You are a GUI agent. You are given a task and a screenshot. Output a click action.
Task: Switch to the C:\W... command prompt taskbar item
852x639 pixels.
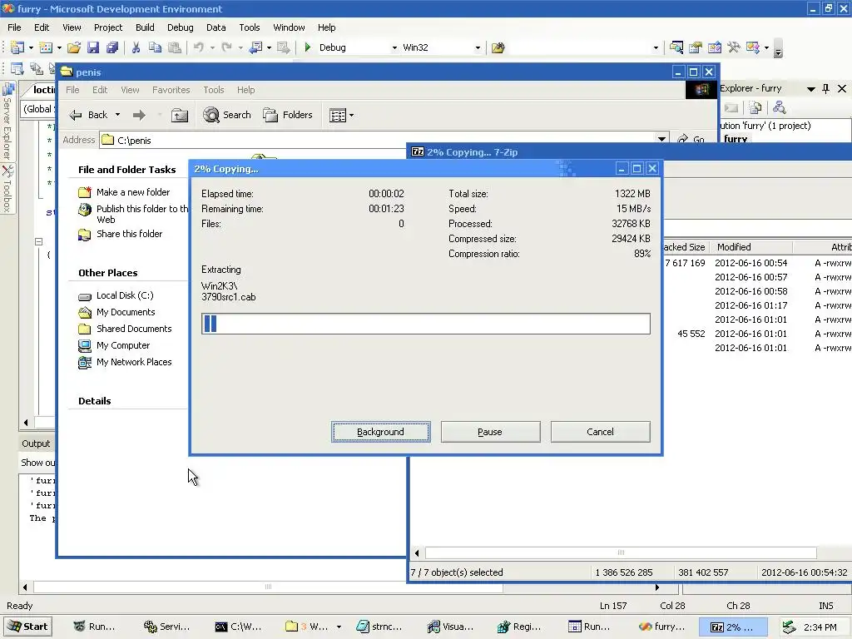tap(237, 627)
